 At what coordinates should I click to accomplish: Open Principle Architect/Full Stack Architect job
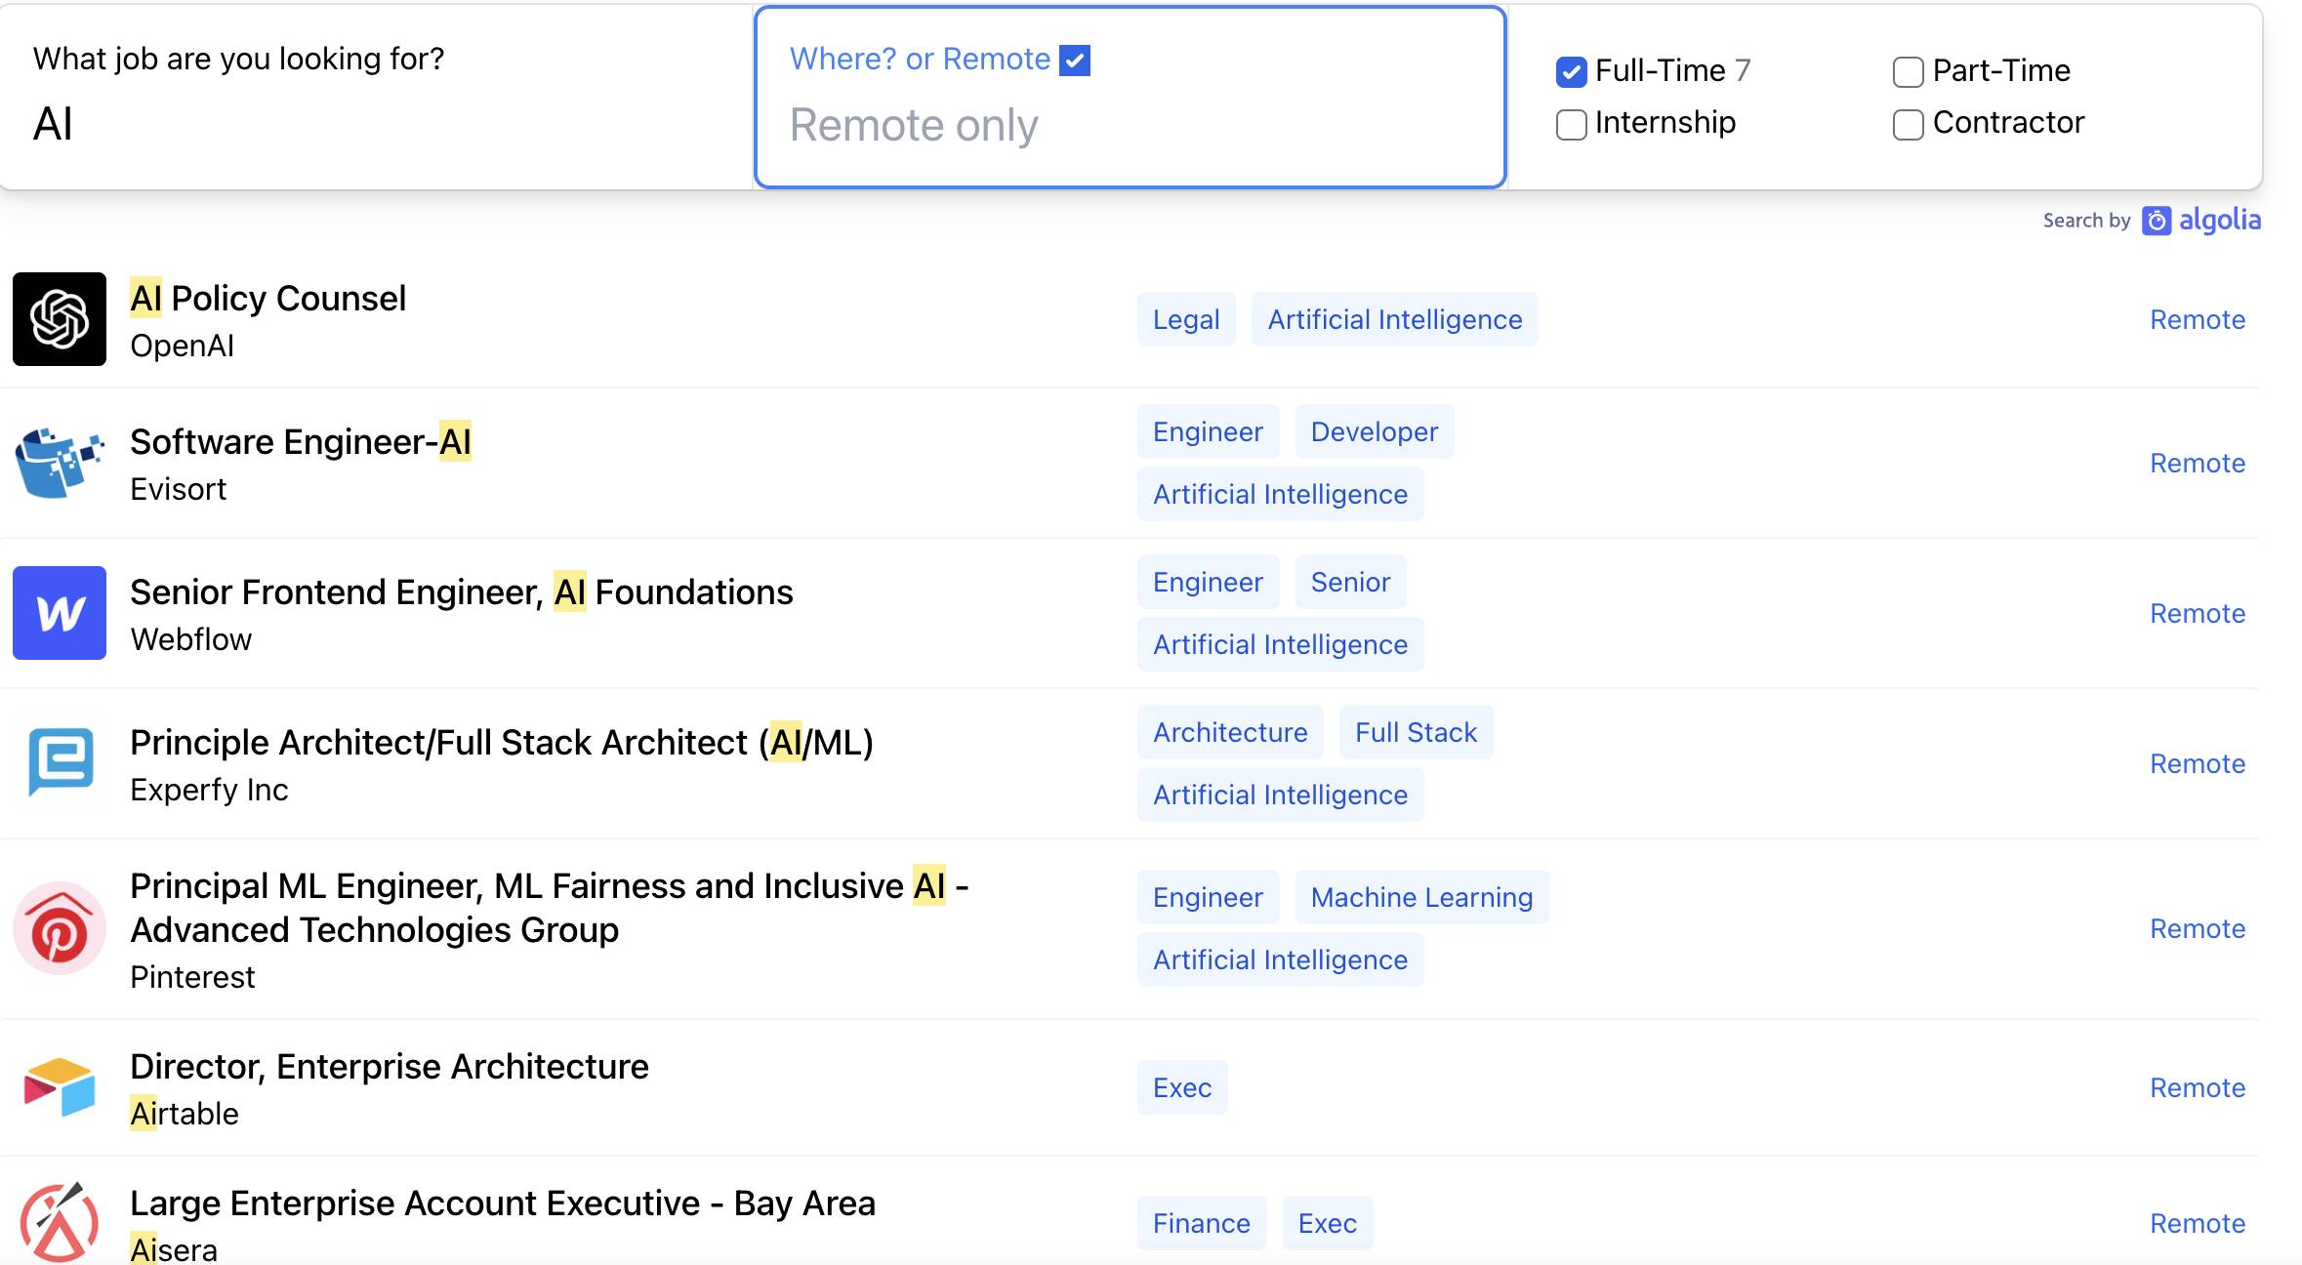pyautogui.click(x=502, y=742)
